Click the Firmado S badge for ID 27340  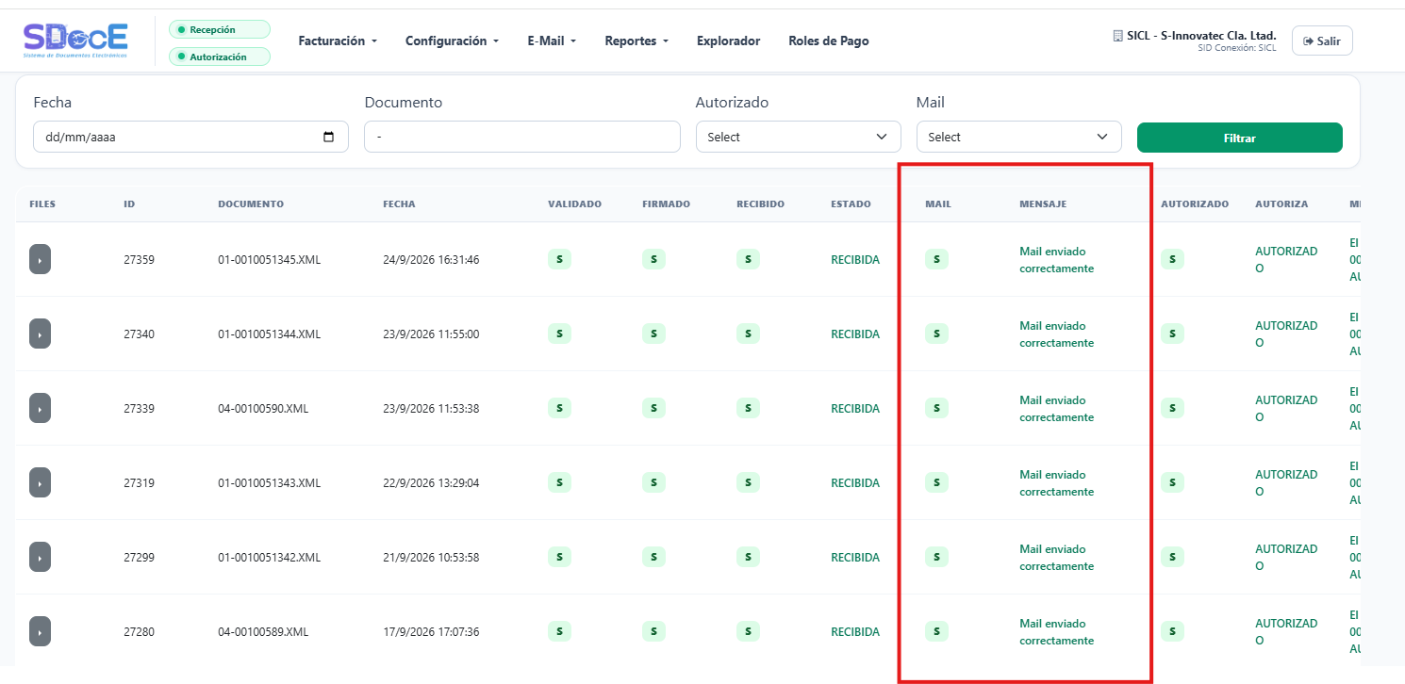click(x=653, y=334)
